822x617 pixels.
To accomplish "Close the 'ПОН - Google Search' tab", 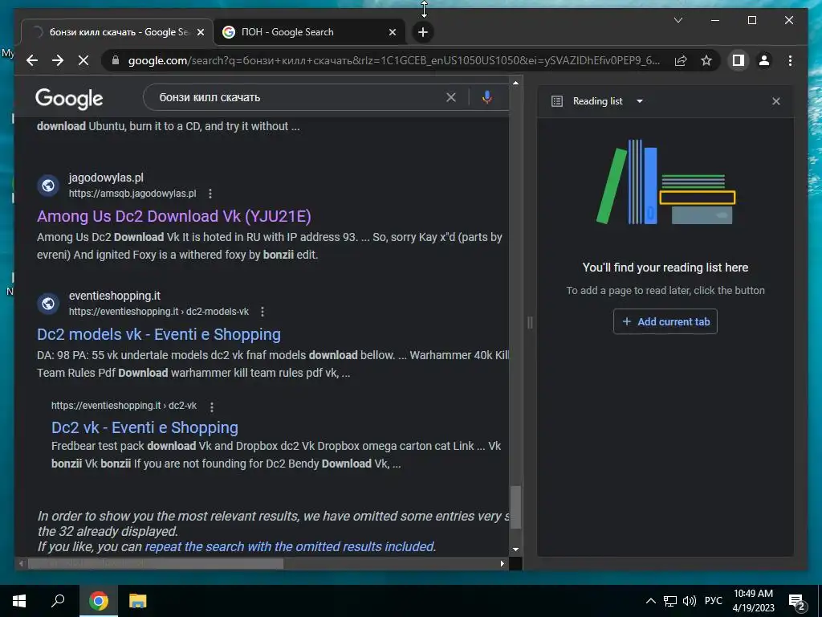I will pos(392,32).
